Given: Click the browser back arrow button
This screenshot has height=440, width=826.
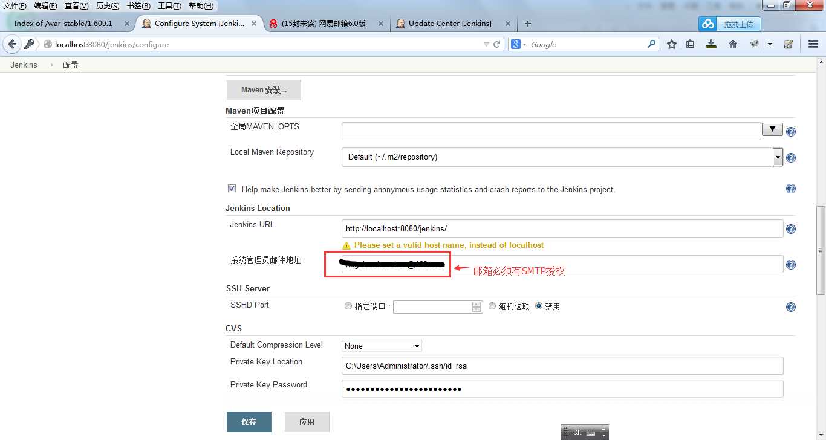Looking at the screenshot, I should click(12, 44).
